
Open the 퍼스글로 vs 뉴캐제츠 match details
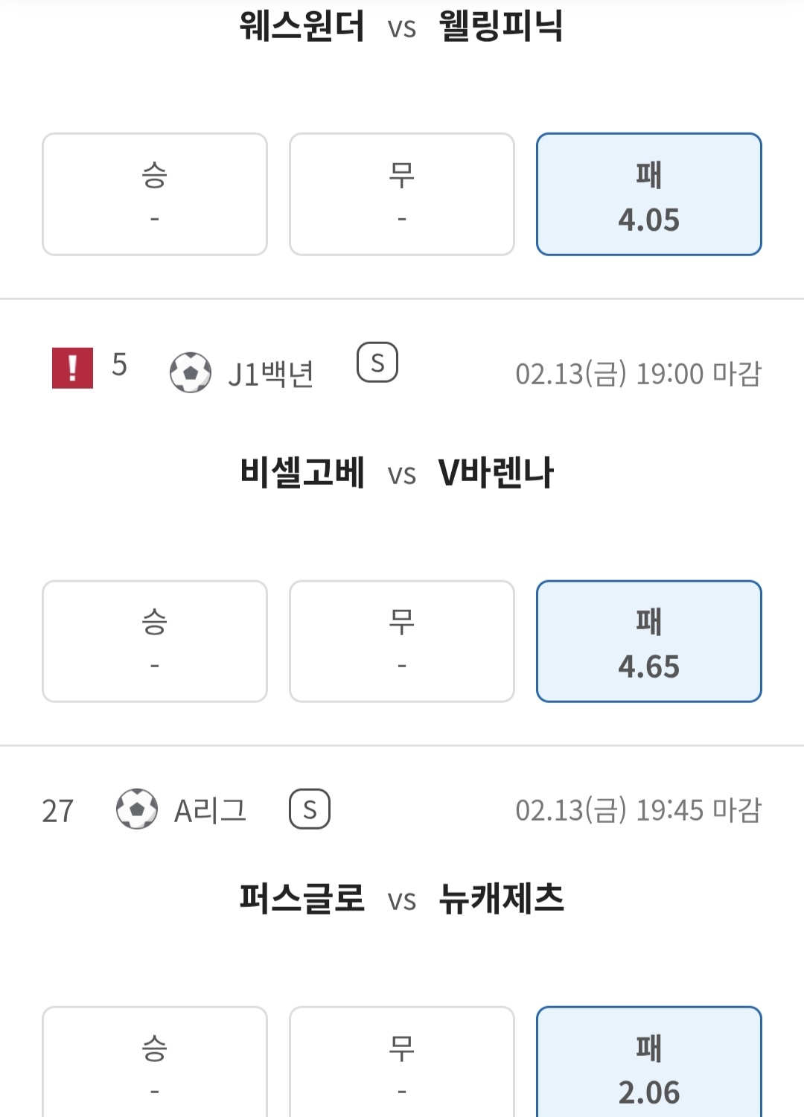tap(401, 899)
